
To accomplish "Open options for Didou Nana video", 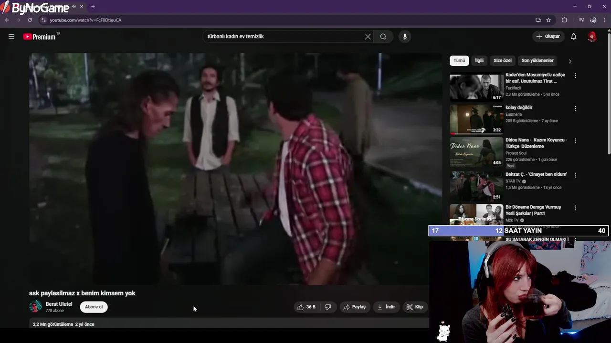I will click(575, 141).
